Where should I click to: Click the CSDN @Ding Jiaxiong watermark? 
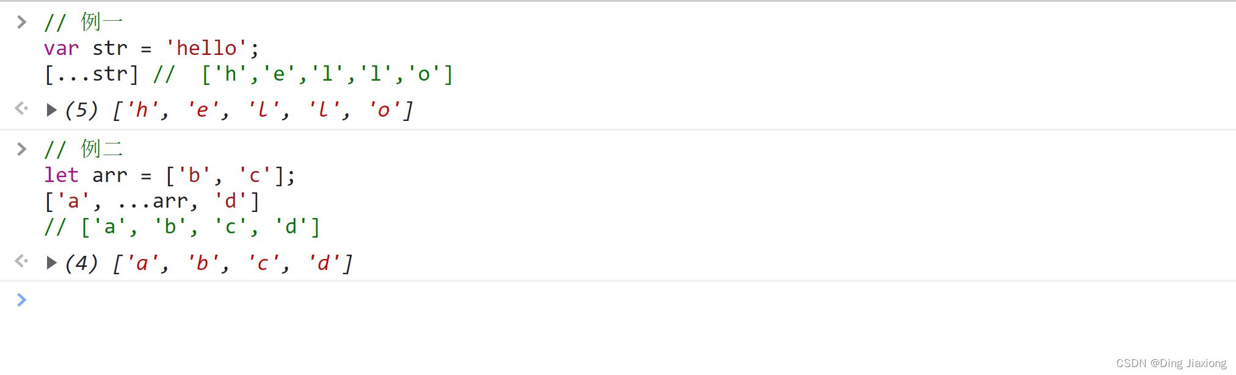click(1171, 363)
